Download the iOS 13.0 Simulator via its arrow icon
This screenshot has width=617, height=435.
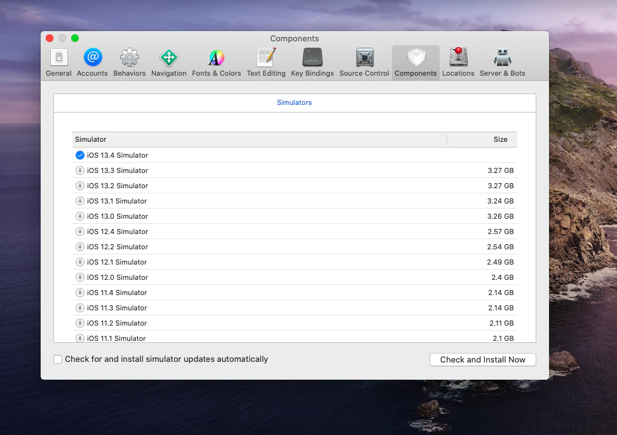pyautogui.click(x=80, y=216)
